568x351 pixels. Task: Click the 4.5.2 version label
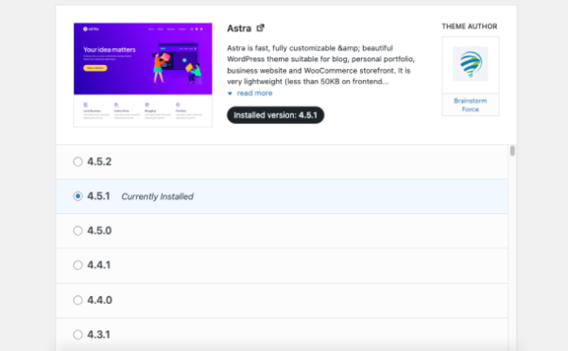pyautogui.click(x=99, y=161)
